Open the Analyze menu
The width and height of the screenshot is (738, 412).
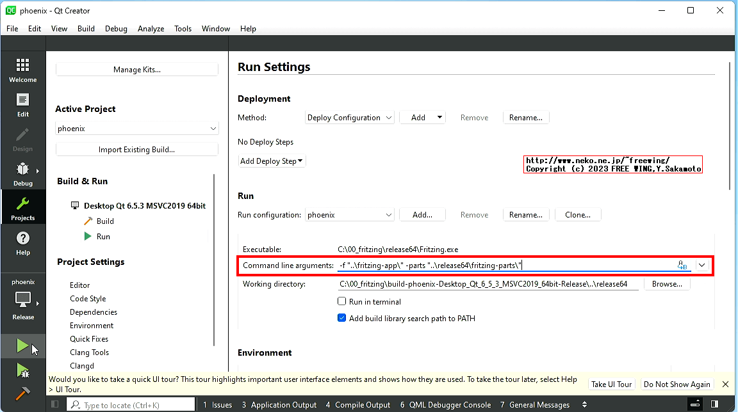pyautogui.click(x=151, y=29)
